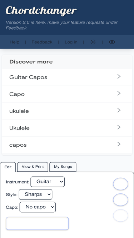The height and width of the screenshot is (238, 134).
Task: Click the faded bottom round button
Action: coord(121,216)
